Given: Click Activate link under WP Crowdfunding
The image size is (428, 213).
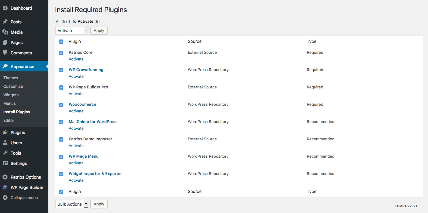Looking at the screenshot, I should (76, 77).
